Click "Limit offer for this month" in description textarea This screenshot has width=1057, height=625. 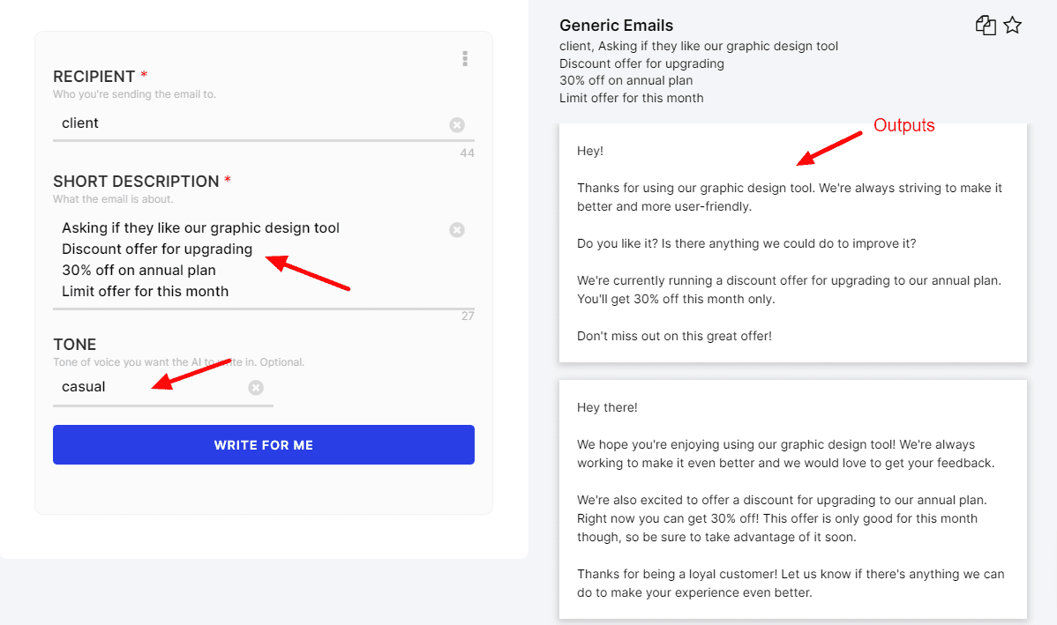145,292
